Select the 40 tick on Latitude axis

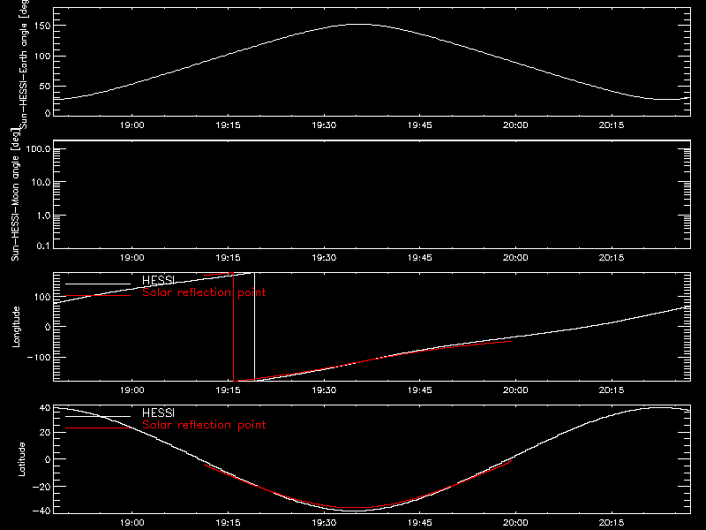(45, 408)
